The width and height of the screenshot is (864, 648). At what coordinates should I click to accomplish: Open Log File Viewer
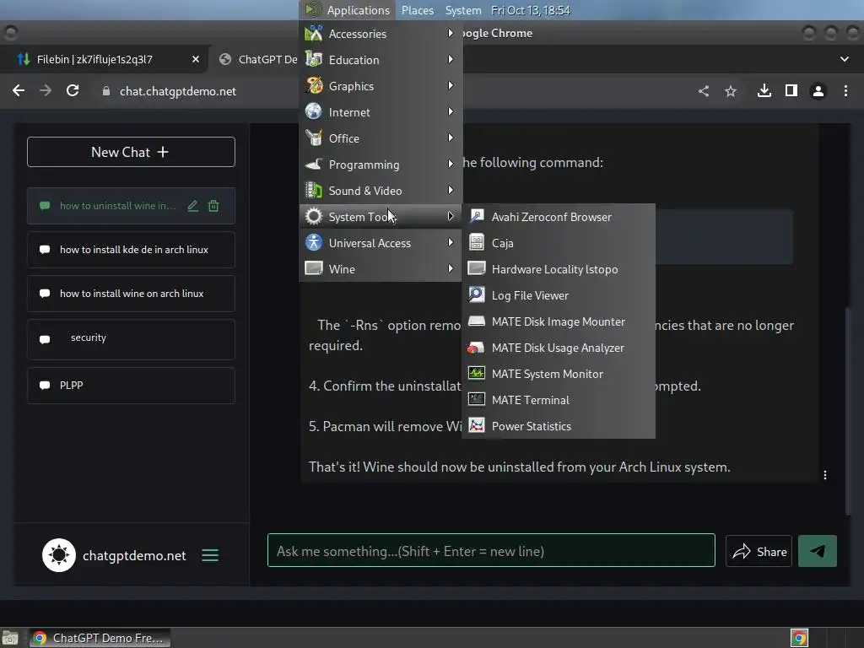click(x=559, y=295)
